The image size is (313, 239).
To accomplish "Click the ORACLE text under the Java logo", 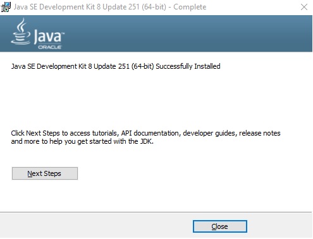I will tap(50, 47).
